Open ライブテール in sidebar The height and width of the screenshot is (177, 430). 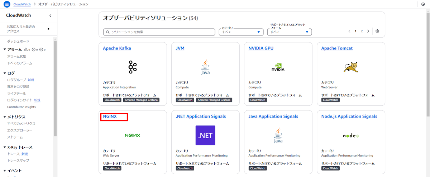[16, 94]
